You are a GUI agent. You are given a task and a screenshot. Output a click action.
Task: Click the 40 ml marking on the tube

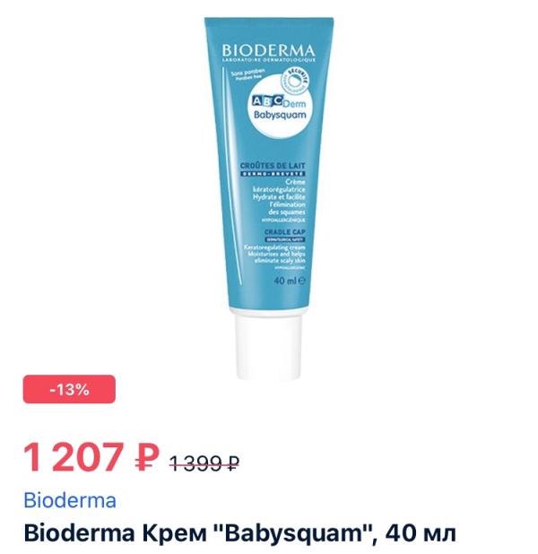pos(290,281)
